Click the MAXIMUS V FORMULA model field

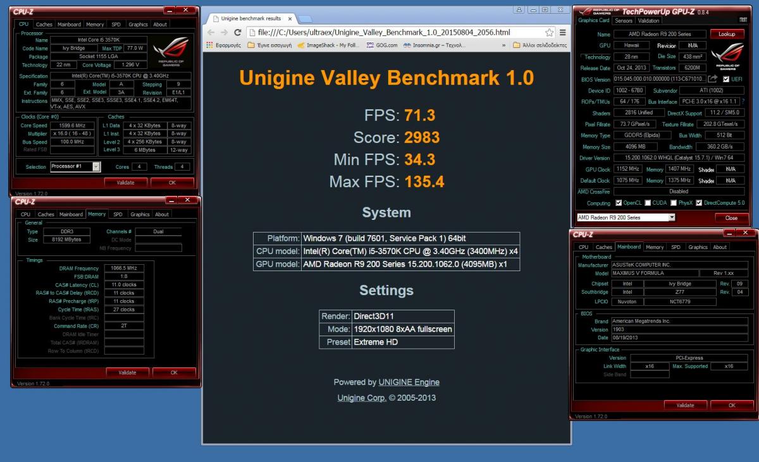[x=655, y=273]
